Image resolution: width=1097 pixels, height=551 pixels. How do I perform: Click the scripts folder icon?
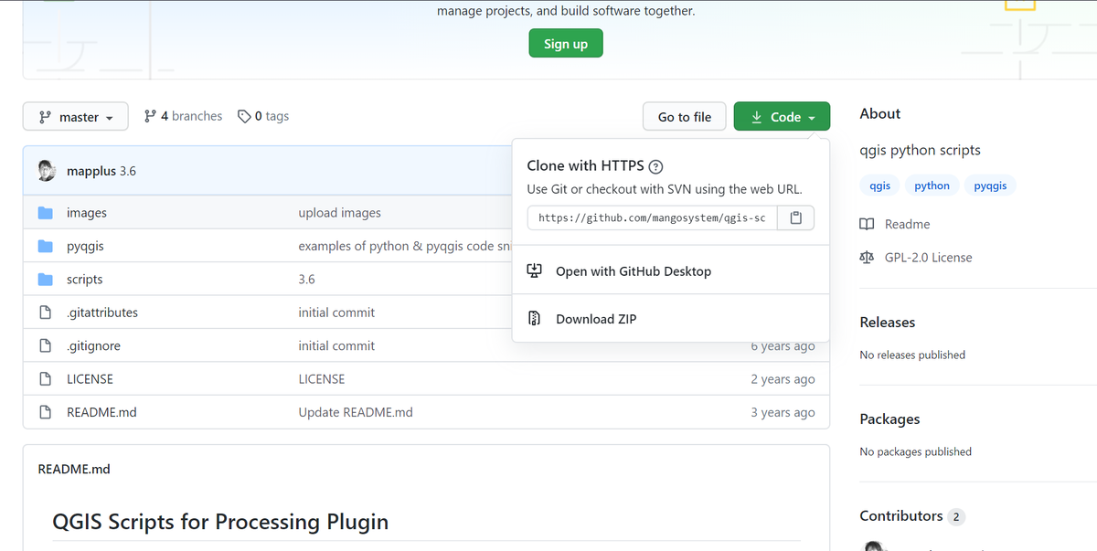pos(46,280)
